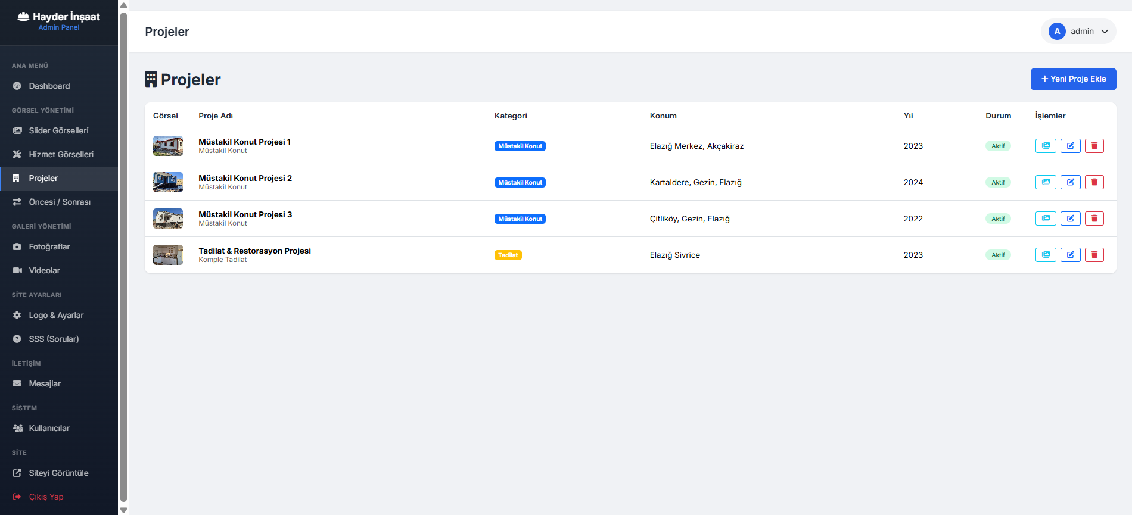Click project name Tadilat & Restorasyon Projesi
Screen dimensions: 1132x515
point(254,251)
